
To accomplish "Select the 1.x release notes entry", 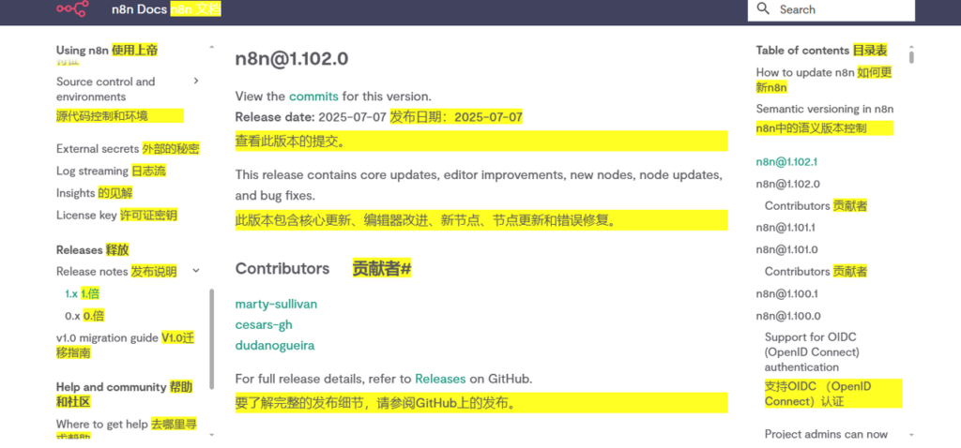I will [x=71, y=293].
